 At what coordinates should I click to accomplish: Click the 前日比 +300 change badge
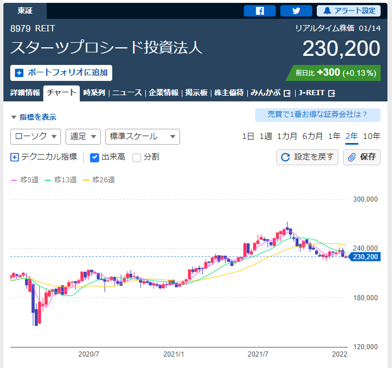click(333, 73)
